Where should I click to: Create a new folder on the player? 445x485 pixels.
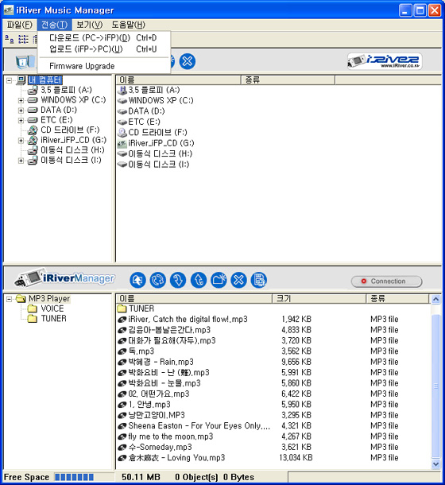tap(219, 280)
